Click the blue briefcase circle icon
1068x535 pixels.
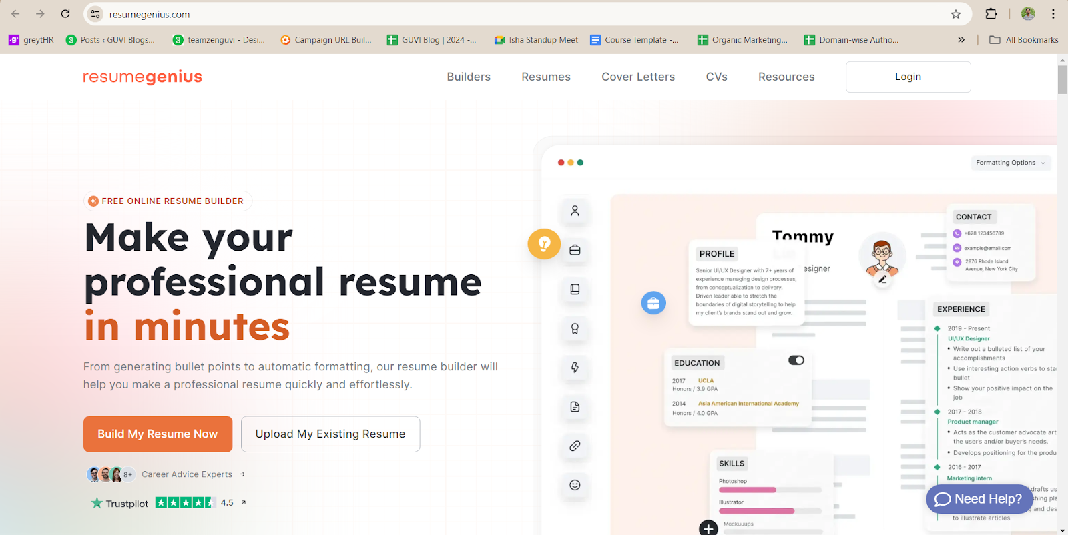[x=653, y=303]
